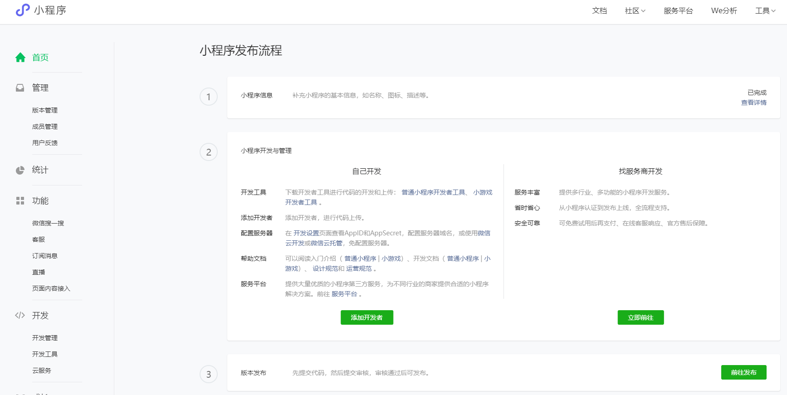The height and width of the screenshot is (395, 787).
Task: Open the 微信云托管 link
Action: click(x=327, y=243)
